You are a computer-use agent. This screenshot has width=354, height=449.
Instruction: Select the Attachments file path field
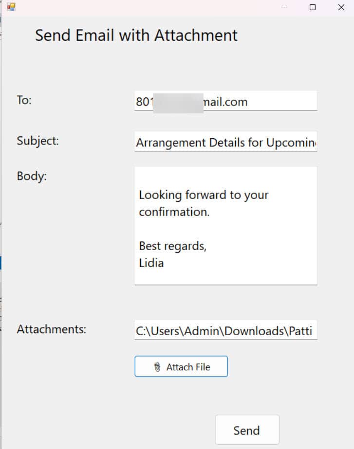click(225, 331)
